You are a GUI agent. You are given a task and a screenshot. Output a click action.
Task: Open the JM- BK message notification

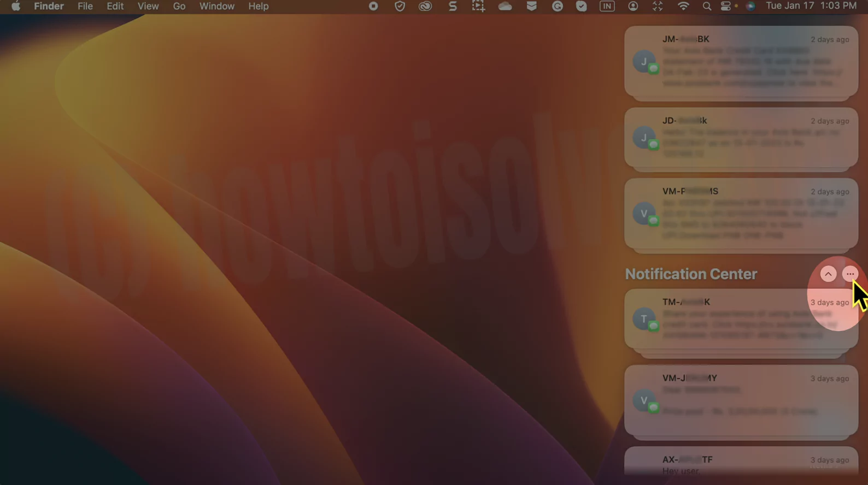pos(741,61)
